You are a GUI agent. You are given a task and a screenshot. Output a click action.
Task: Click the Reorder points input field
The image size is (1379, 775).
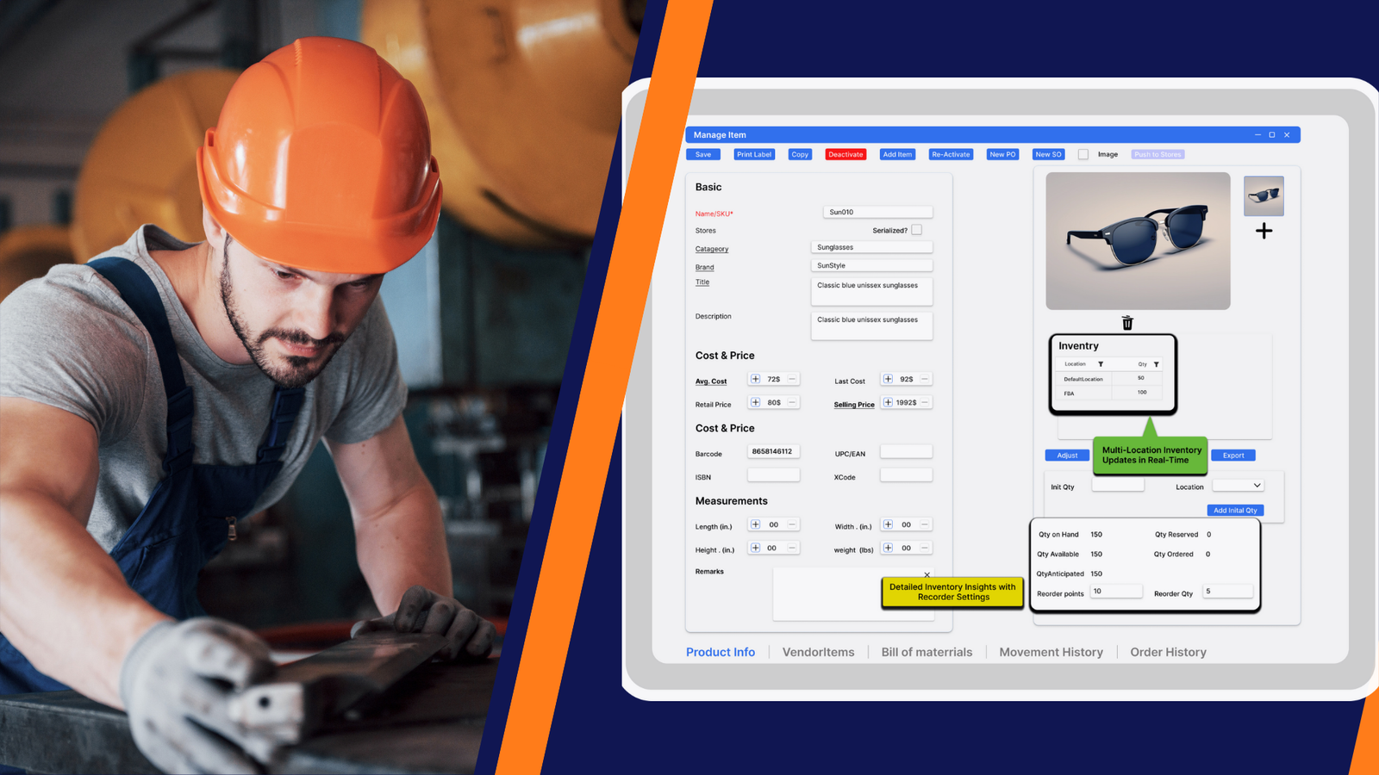[1116, 592]
